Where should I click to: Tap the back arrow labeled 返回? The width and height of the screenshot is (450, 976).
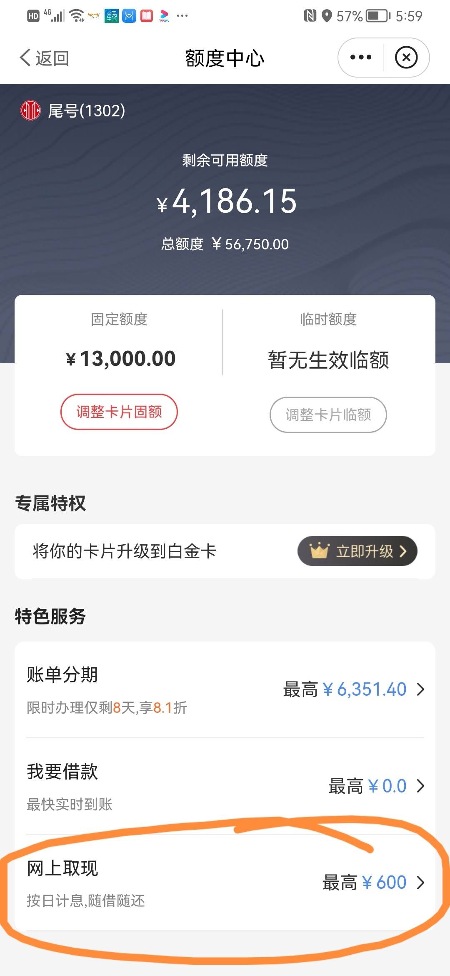44,58
